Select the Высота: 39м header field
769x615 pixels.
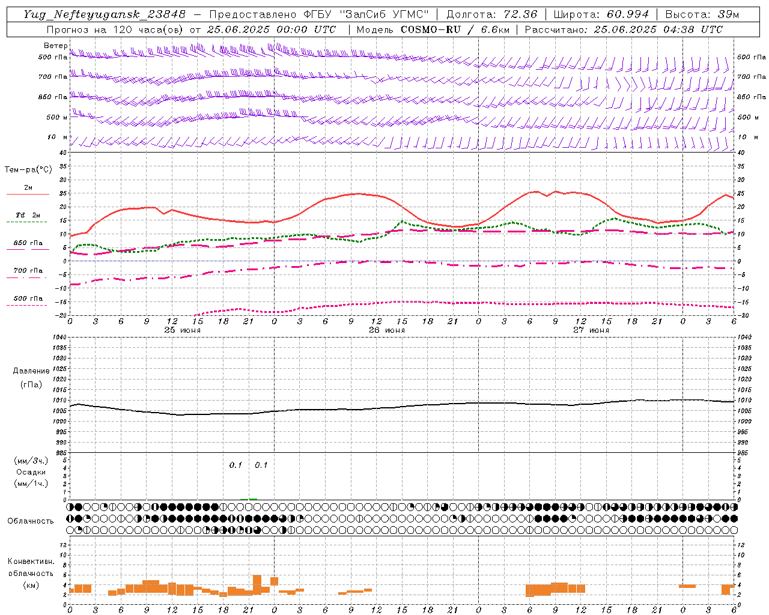[x=702, y=14]
